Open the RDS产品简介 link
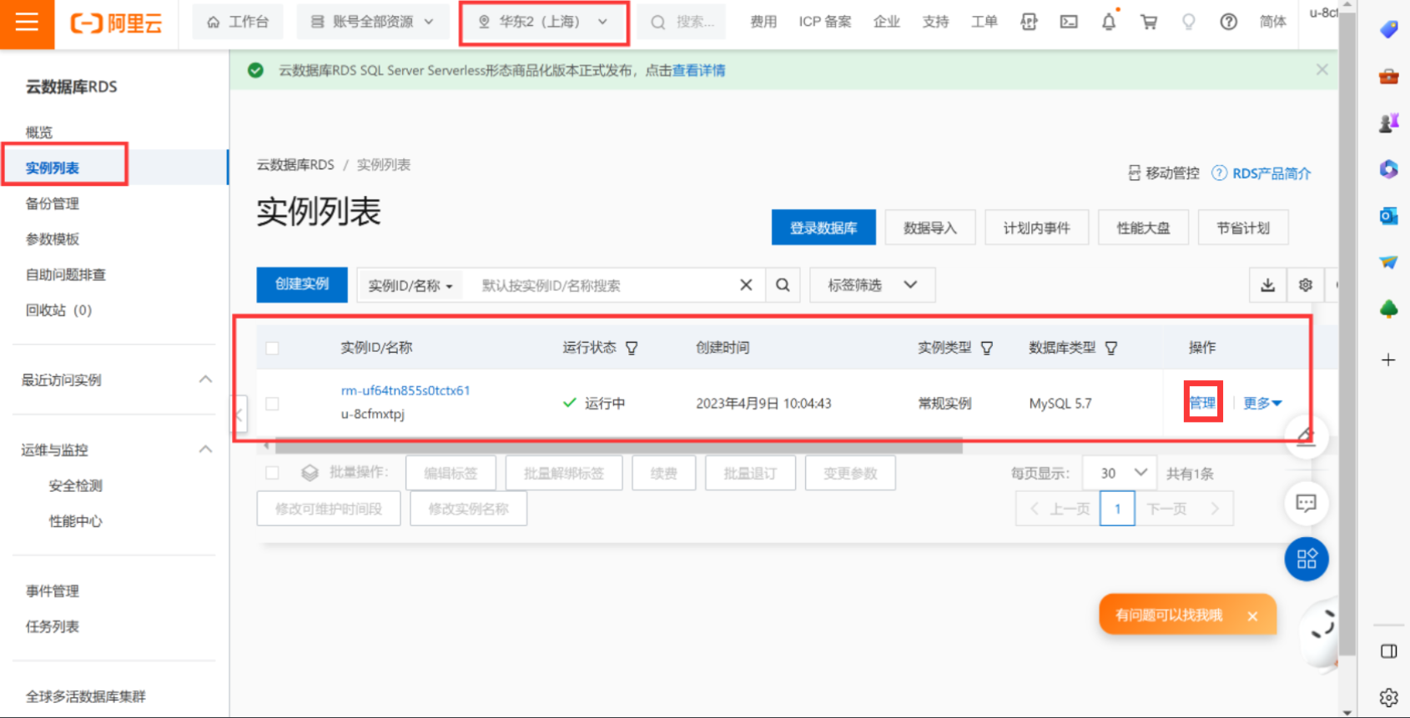 tap(1272, 173)
